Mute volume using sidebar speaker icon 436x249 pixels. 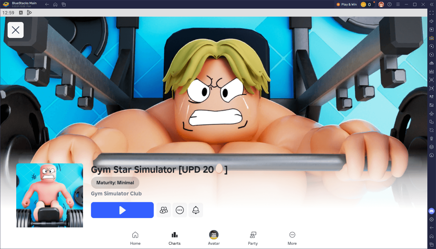click(432, 21)
